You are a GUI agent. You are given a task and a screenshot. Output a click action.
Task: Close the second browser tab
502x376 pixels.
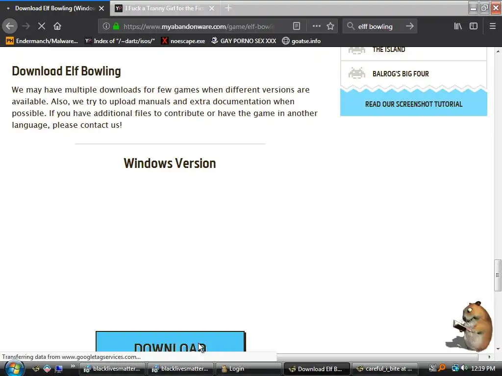click(212, 8)
